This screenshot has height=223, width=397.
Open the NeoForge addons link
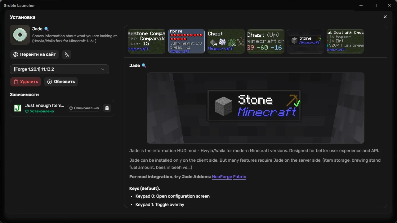coord(222,177)
